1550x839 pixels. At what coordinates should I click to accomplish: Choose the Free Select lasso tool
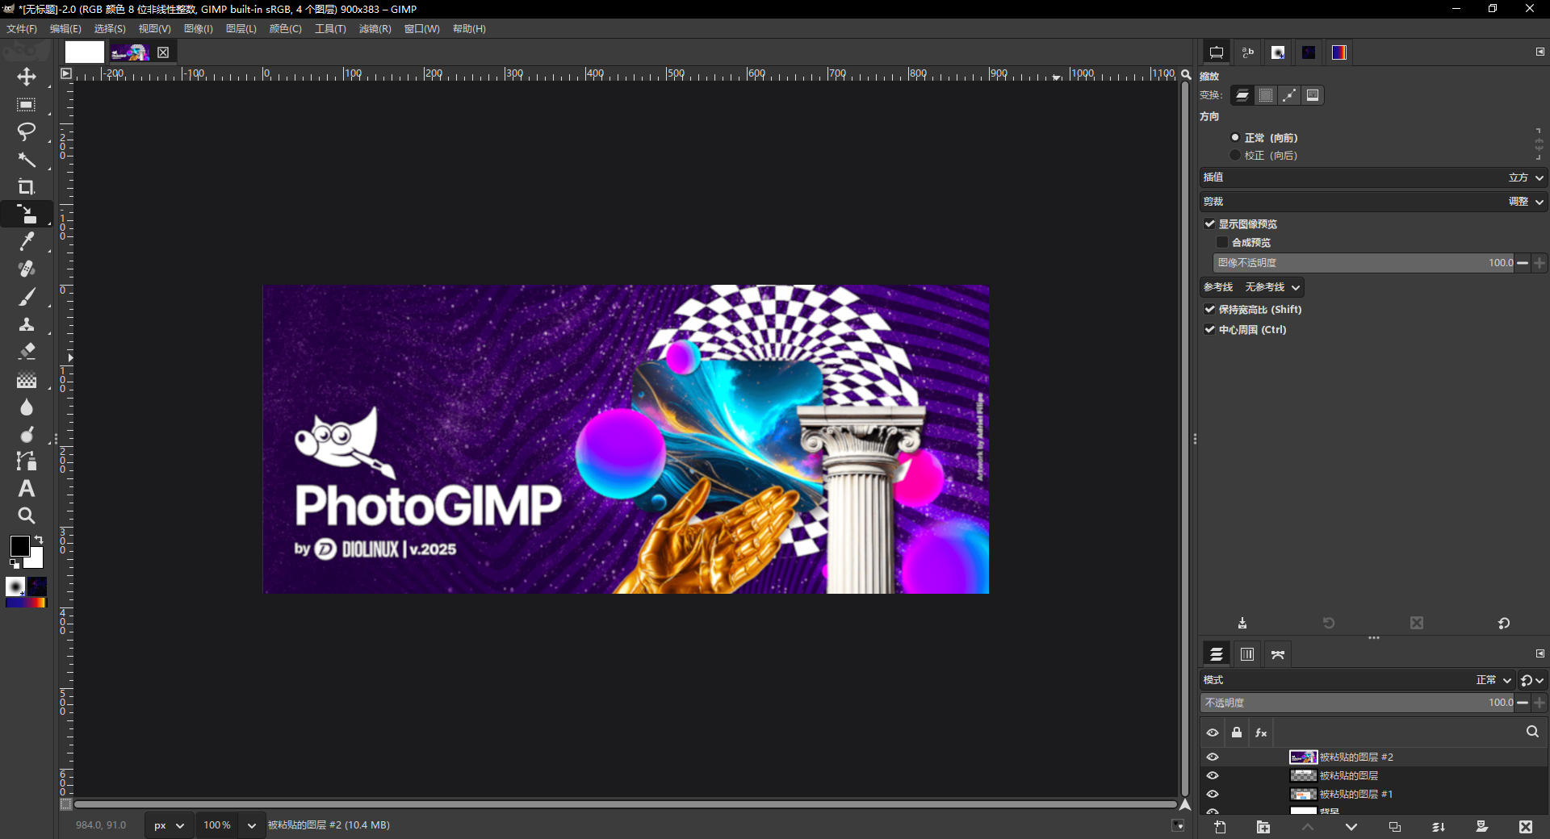tap(27, 132)
